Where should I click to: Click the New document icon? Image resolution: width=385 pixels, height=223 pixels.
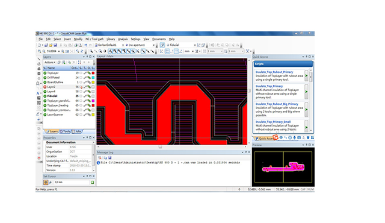tap(39, 45)
